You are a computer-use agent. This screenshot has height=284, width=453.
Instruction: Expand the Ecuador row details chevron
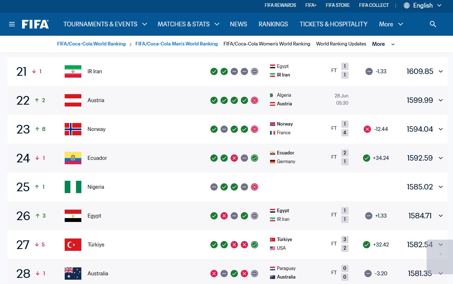click(441, 158)
